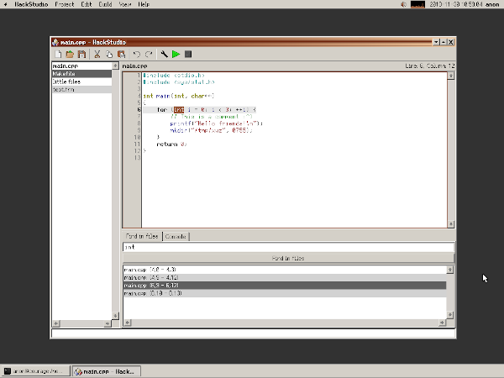This screenshot has height=378, width=504.
Task: Click the 'return 0;' line in the editor
Action: (171, 144)
